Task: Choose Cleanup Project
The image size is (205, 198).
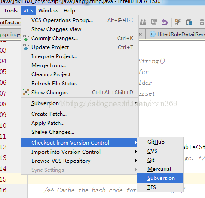Action: click(80, 74)
